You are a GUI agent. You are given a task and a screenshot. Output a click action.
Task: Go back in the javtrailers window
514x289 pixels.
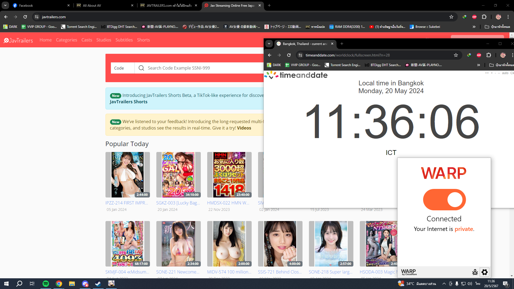[x=6, y=17]
